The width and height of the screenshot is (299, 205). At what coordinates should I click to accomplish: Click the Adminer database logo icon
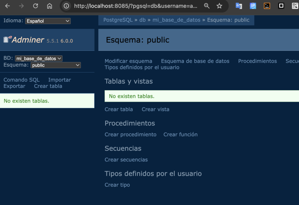click(7, 39)
